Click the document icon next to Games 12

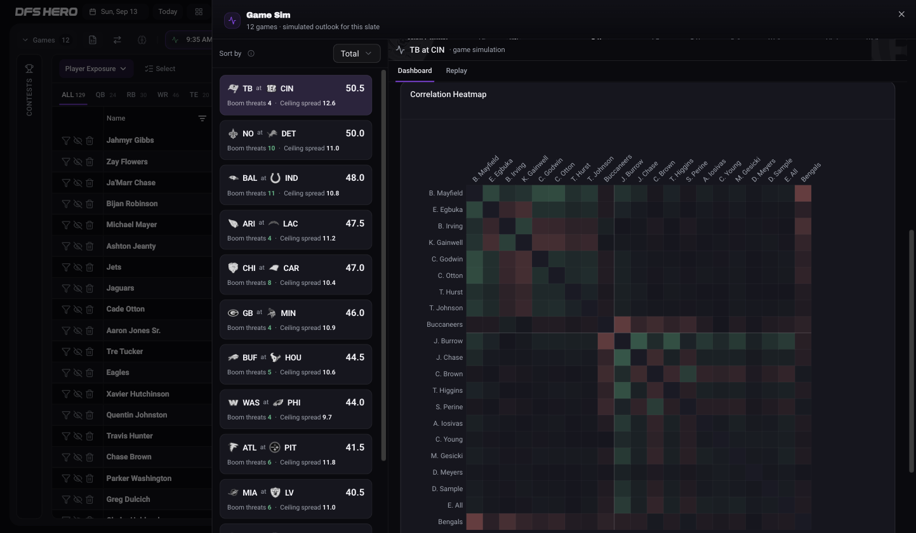click(x=93, y=40)
